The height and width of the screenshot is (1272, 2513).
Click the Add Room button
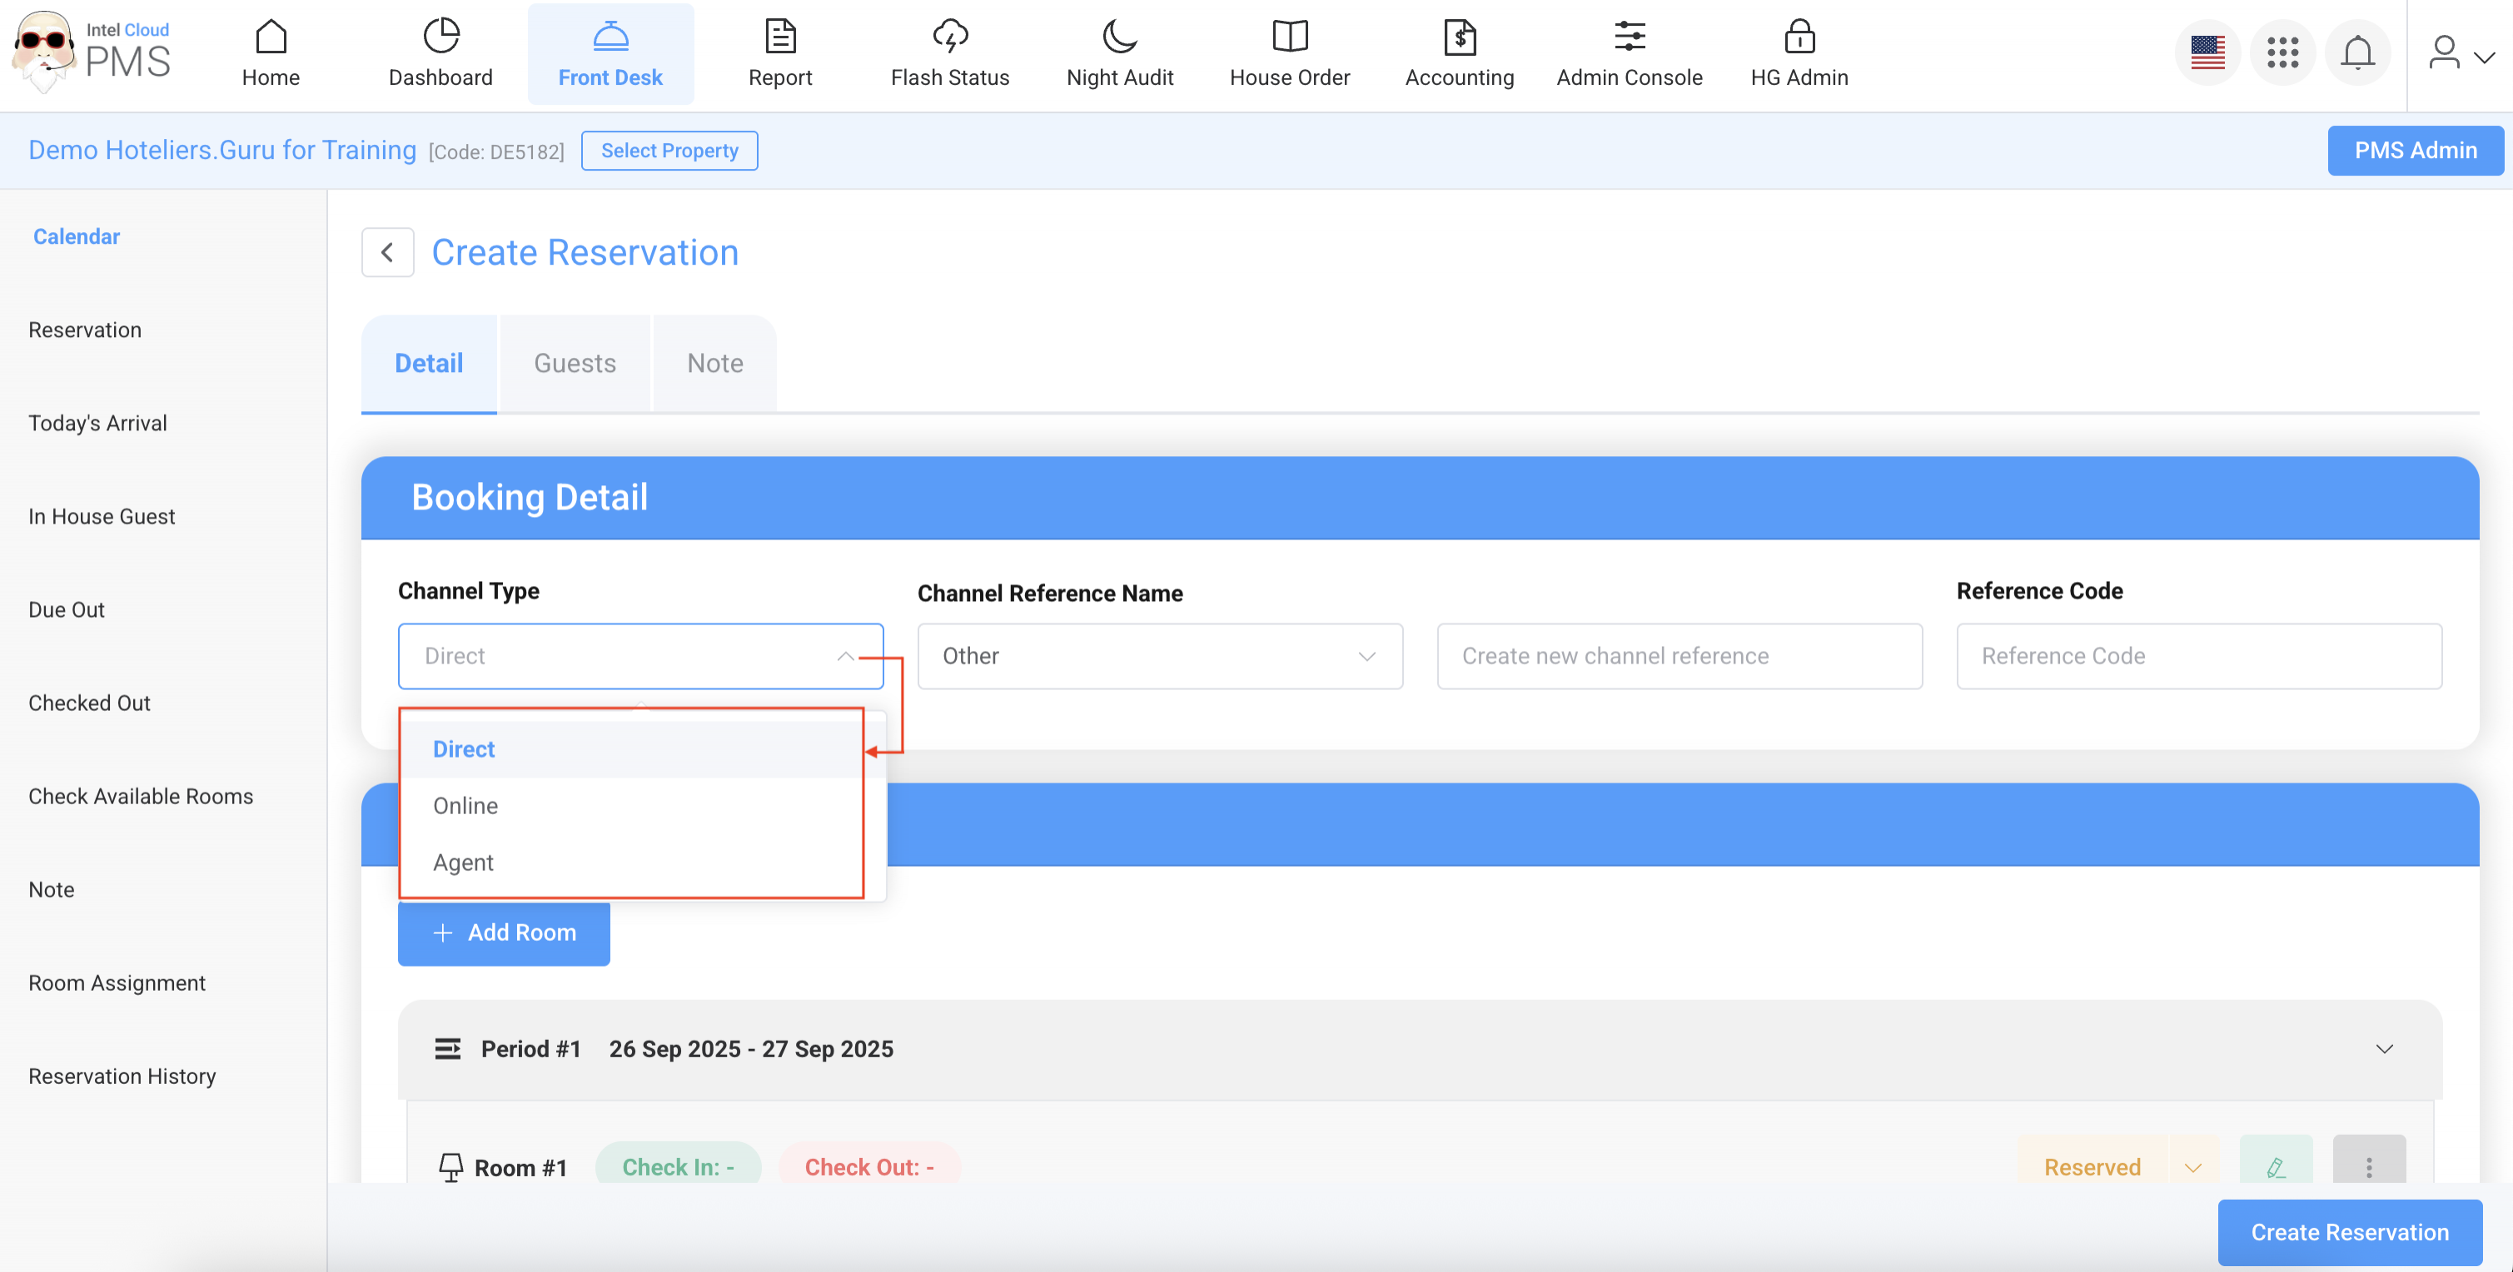[x=504, y=932]
